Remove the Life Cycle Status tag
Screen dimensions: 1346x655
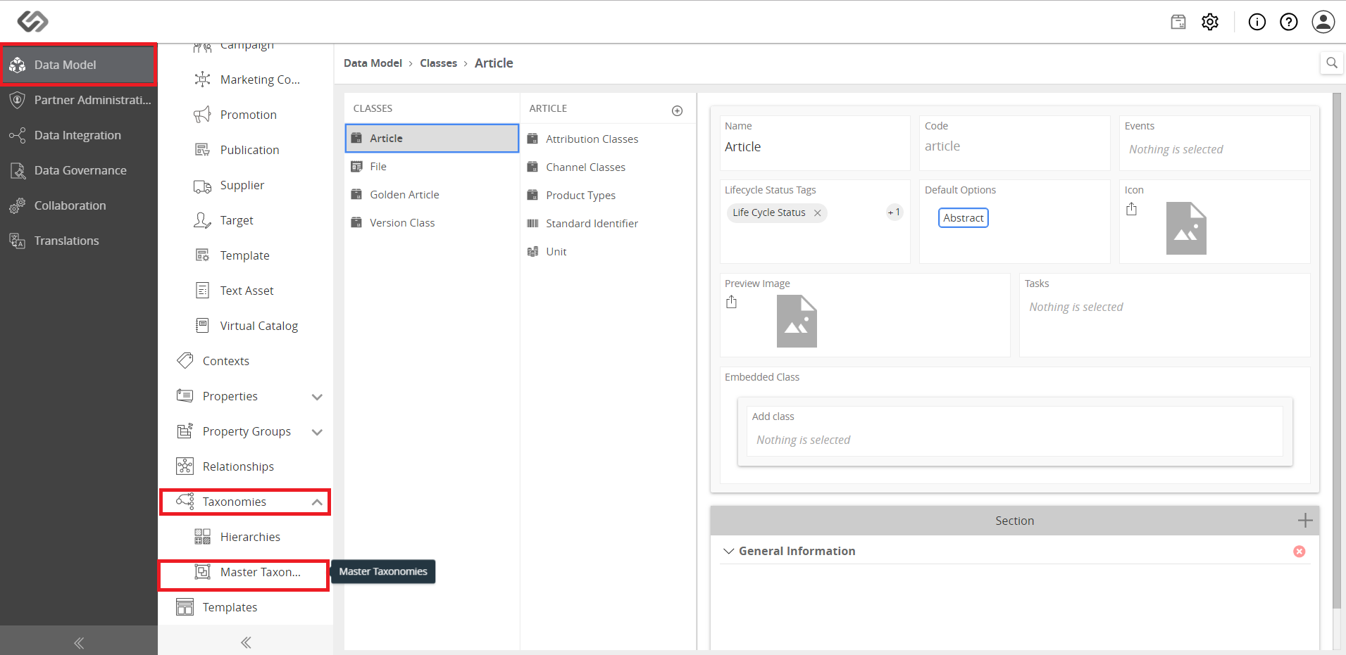[x=818, y=212]
